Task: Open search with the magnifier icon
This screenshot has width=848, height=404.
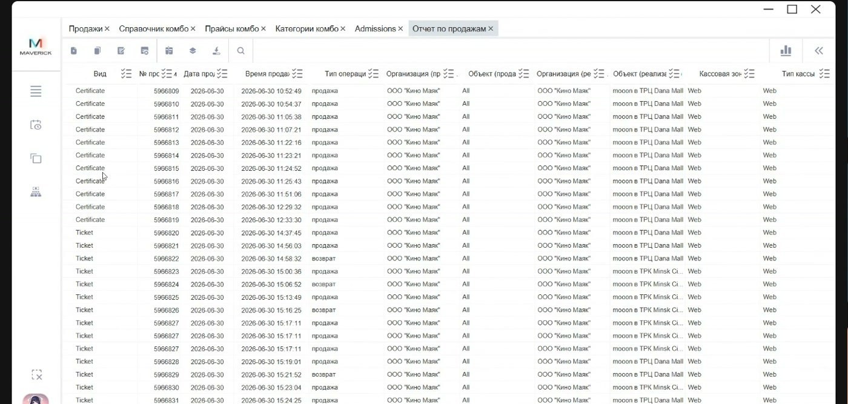Action: [x=241, y=51]
